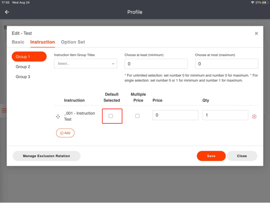Click Manage Exclusion Relation button
The width and height of the screenshot is (270, 203).
pos(46,156)
